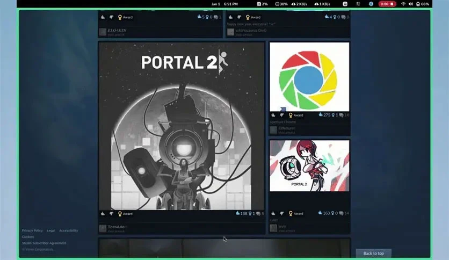This screenshot has height=260, width=449.
Task: Open the Portal 2 GLaDOS poster artwork
Action: pyautogui.click(x=182, y=126)
